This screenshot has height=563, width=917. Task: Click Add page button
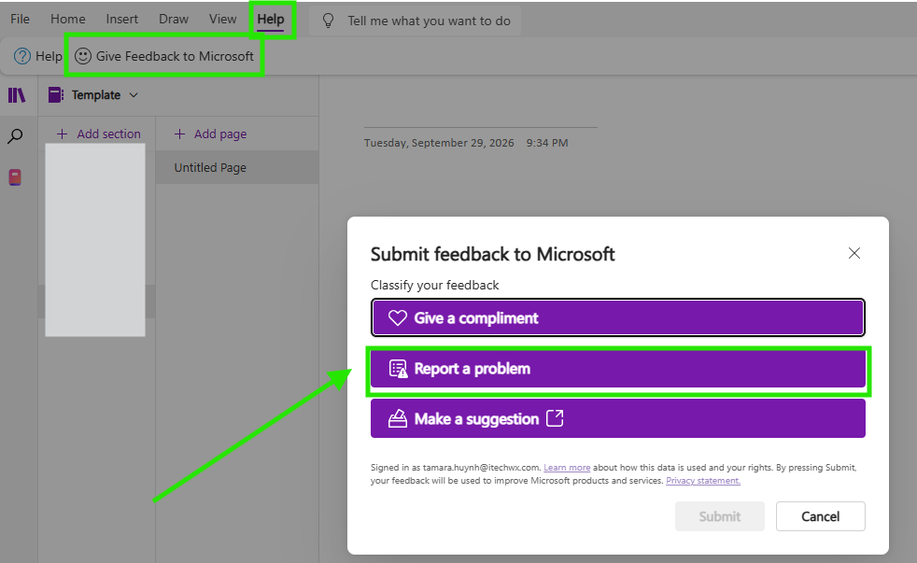[x=210, y=134]
